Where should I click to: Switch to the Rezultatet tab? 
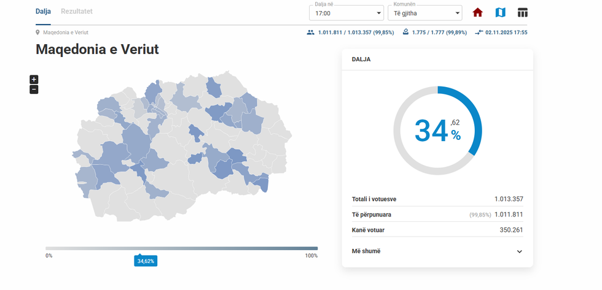[77, 12]
